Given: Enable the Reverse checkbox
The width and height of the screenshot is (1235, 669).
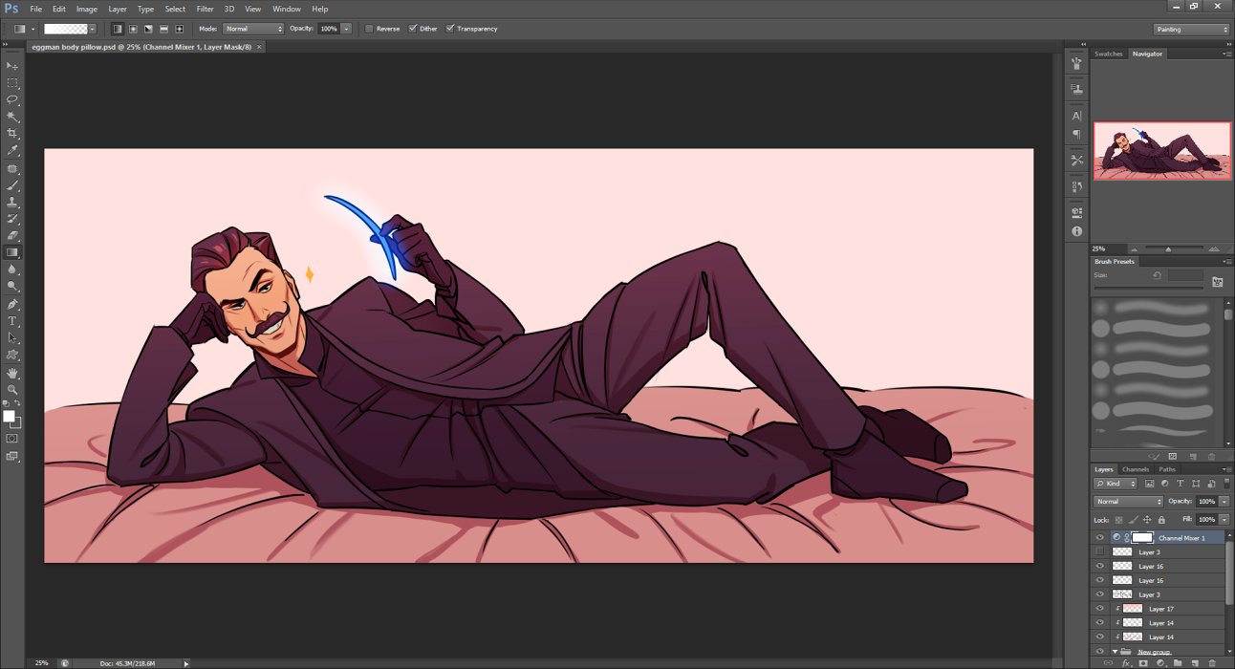Looking at the screenshot, I should point(369,29).
